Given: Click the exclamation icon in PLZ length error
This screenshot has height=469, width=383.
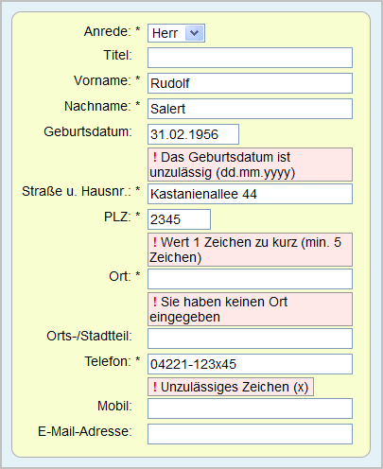Looking at the screenshot, I should 155,242.
